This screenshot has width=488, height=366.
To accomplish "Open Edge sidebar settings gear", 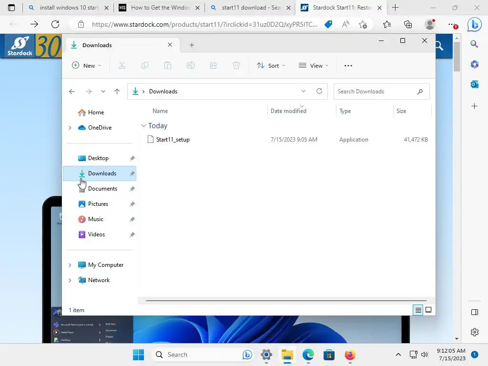I will click(475, 332).
